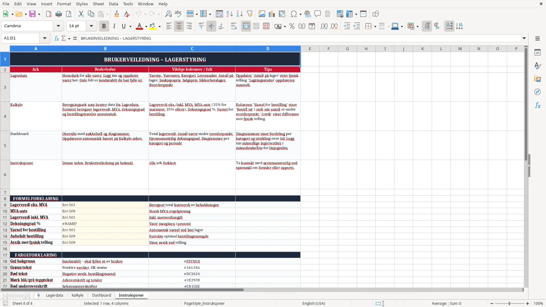Toggle Center Horizontally alignment
Viewport: 546px width, 307px height.
pyautogui.click(x=179, y=26)
